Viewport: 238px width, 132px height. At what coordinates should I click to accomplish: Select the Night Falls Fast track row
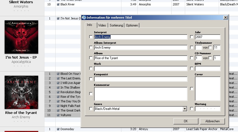63,106
